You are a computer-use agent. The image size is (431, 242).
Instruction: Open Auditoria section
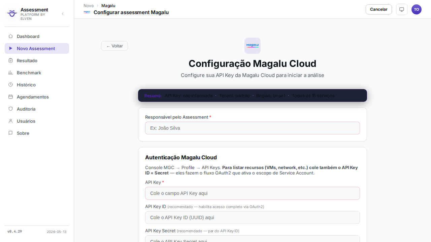tap(37, 109)
